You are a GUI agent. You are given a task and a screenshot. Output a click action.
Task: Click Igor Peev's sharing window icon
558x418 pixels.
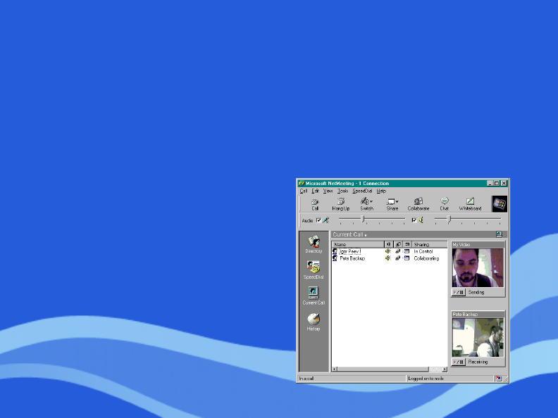pyautogui.click(x=407, y=251)
